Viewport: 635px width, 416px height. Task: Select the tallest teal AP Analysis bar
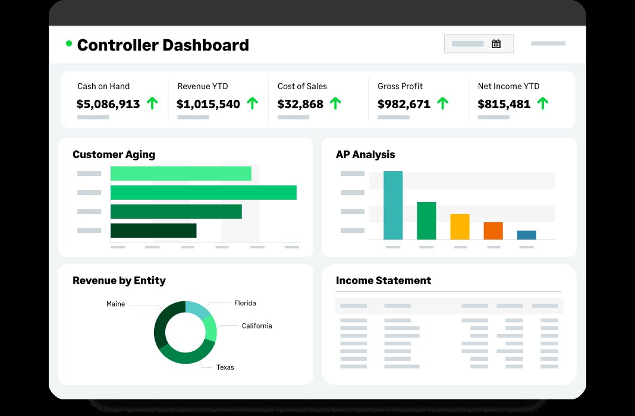pyautogui.click(x=393, y=205)
